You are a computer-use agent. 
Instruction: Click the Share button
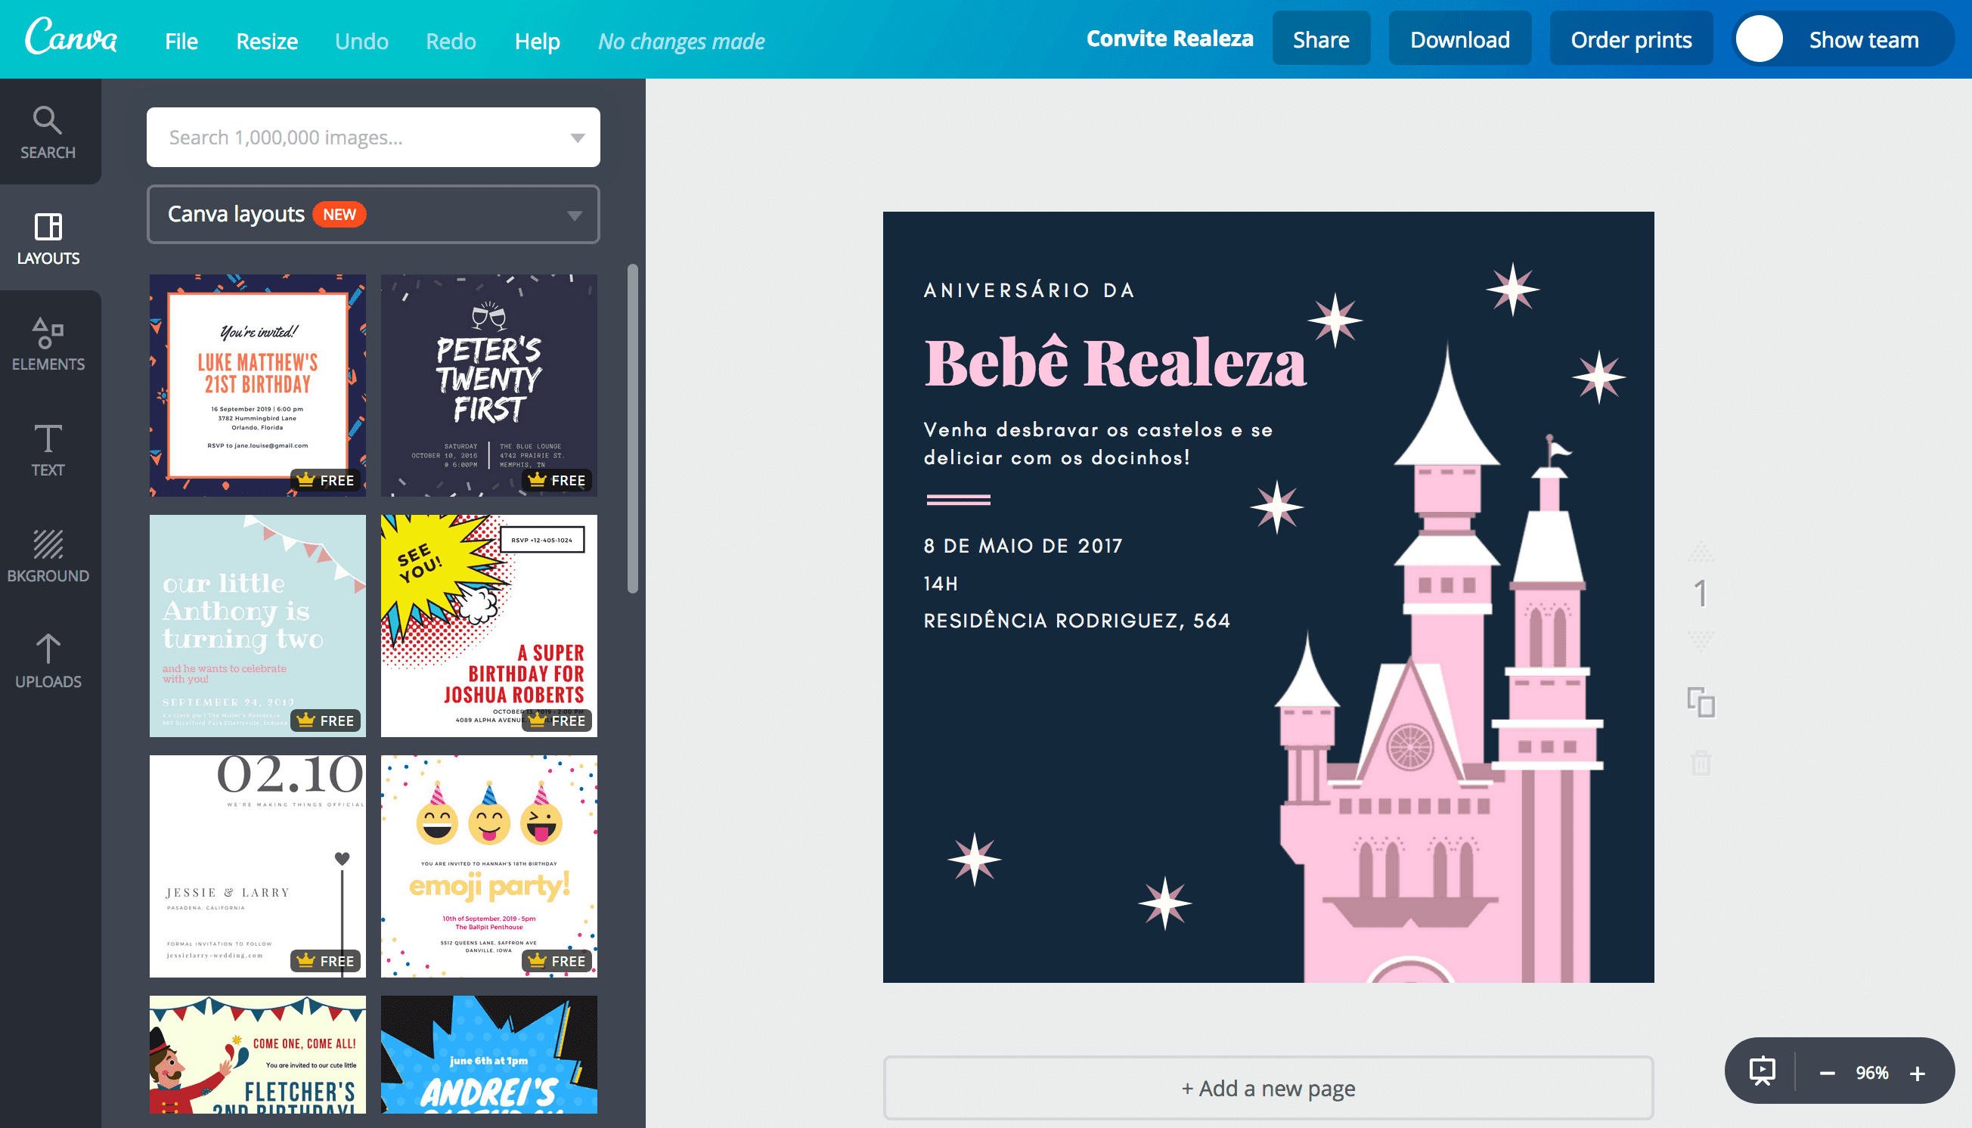coord(1321,39)
